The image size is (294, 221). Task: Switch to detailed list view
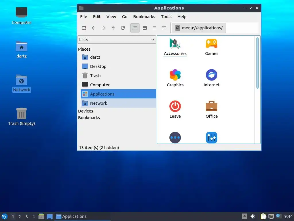tap(164, 28)
